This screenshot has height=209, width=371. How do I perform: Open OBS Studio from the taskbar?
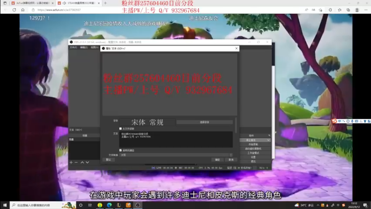(138, 205)
